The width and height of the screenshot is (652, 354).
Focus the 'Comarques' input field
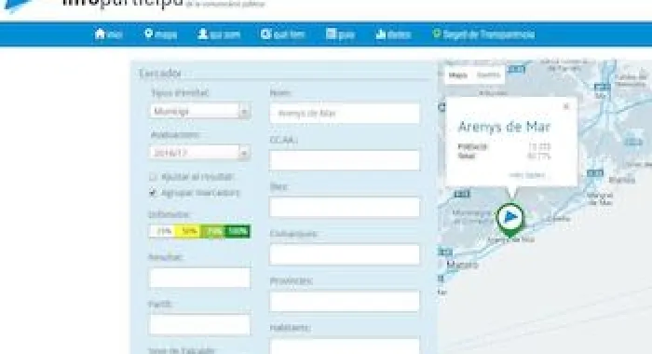[x=345, y=254]
